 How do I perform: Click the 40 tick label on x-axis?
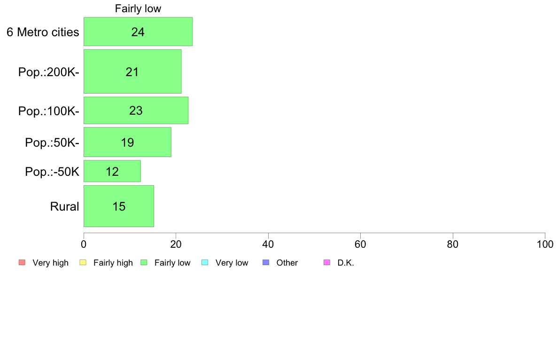coord(268,244)
